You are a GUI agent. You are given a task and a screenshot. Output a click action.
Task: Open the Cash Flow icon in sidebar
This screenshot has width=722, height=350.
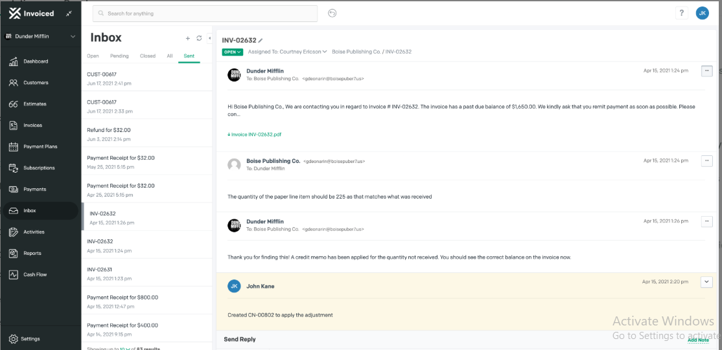coord(14,274)
